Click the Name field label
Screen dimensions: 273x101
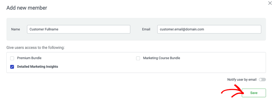[x=15, y=29]
